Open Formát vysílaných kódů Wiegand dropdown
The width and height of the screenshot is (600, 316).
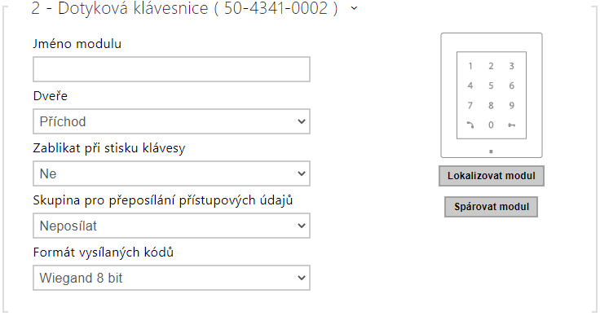coord(171,278)
